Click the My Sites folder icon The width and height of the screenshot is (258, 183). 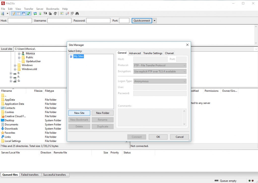71,56
